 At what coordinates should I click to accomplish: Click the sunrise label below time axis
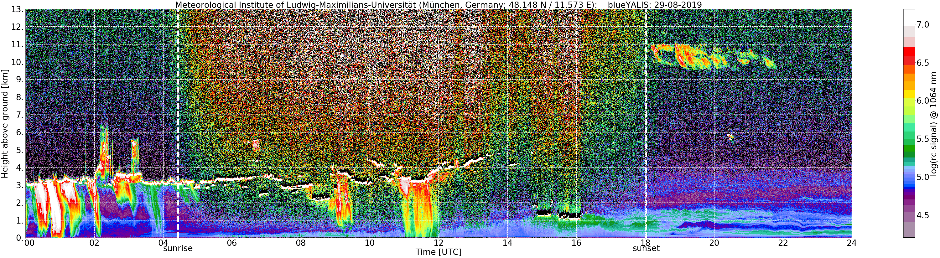coord(178,249)
